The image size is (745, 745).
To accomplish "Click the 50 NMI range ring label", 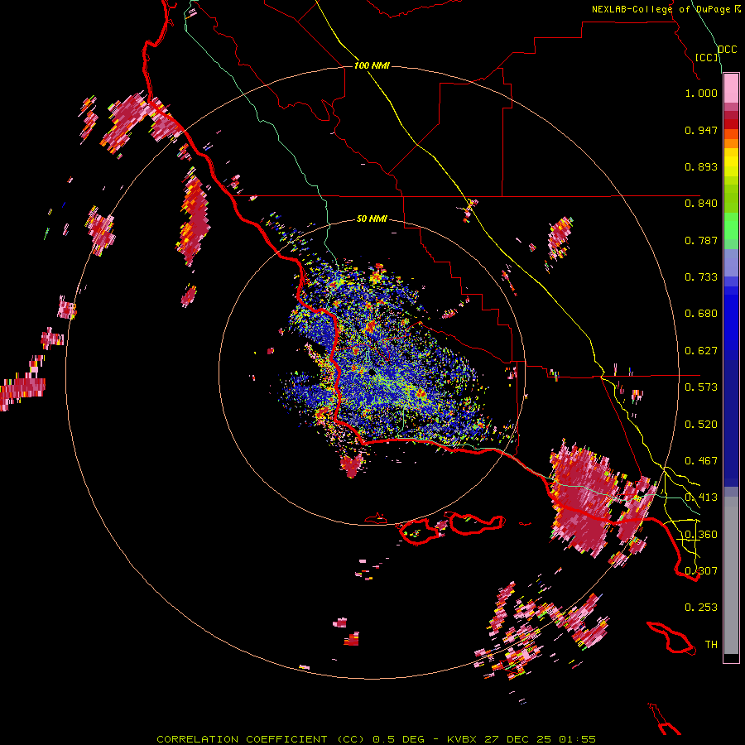I will [372, 219].
